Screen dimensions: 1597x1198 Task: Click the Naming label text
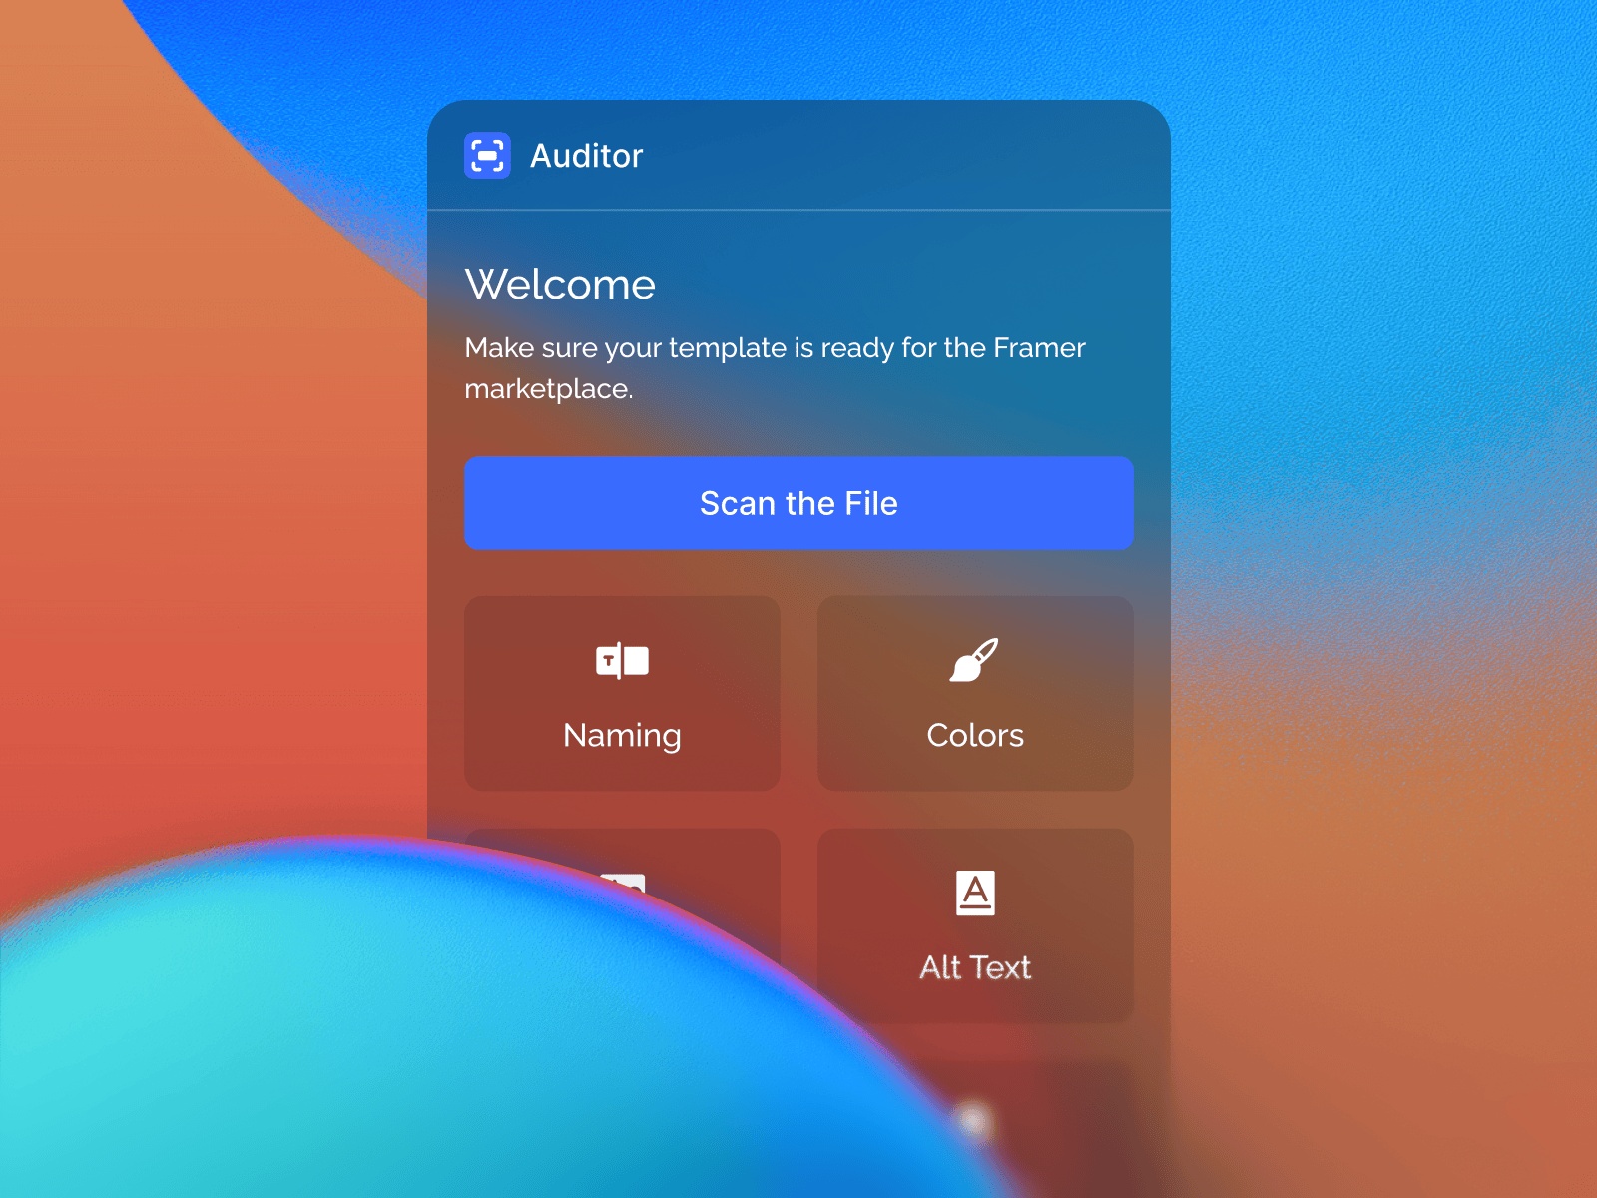click(x=621, y=736)
